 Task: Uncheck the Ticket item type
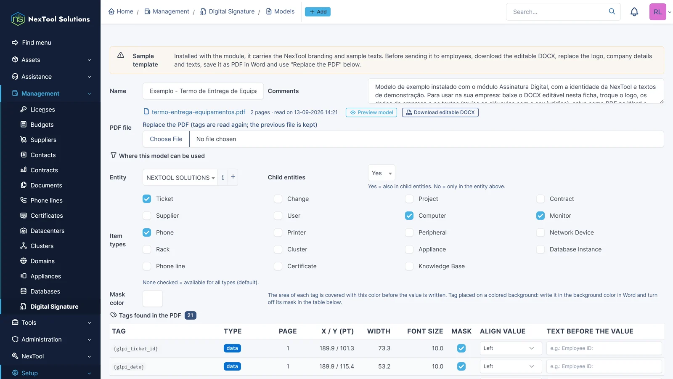coord(147,199)
